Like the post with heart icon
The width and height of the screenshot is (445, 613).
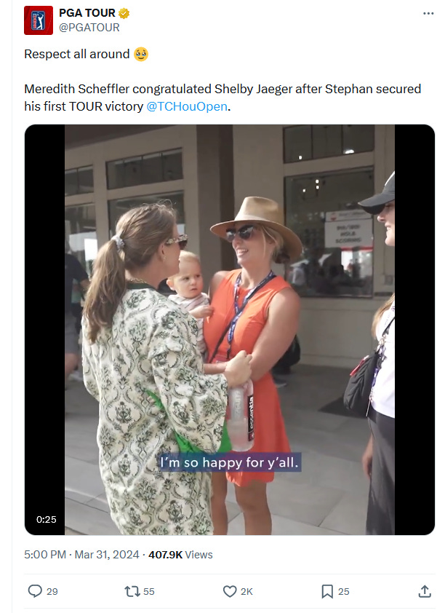click(230, 591)
